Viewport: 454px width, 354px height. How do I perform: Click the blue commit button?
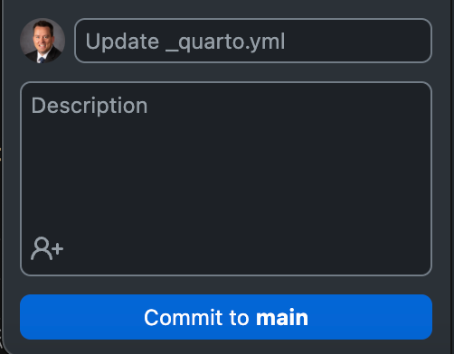point(226,317)
